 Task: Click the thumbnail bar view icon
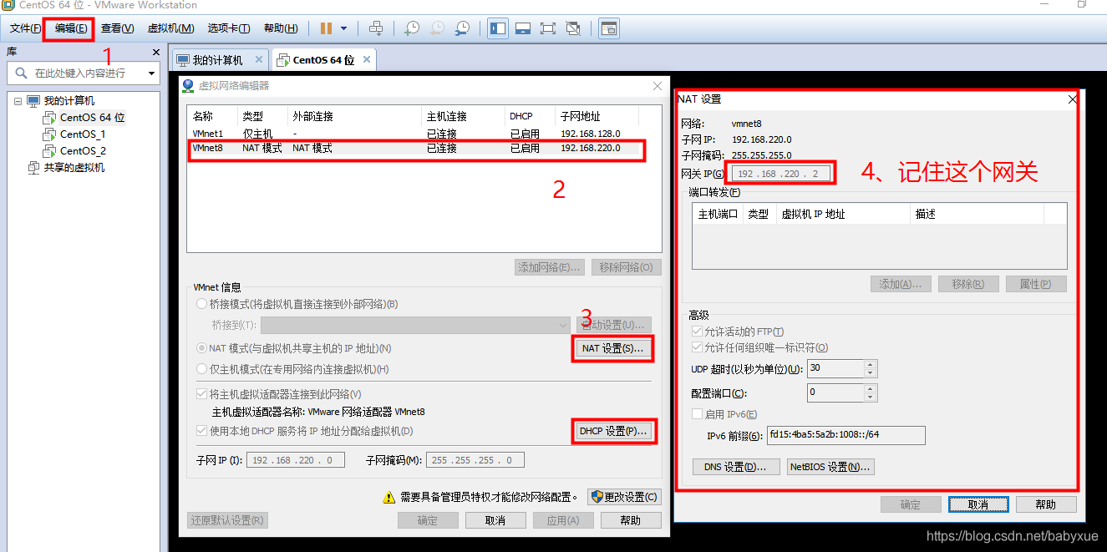click(523, 28)
